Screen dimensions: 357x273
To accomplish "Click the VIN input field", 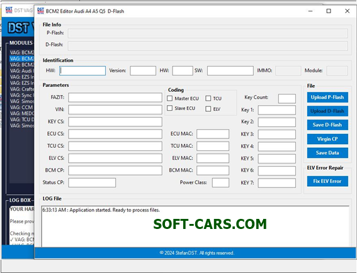I will coord(115,109).
